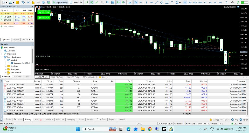
Task: Click the New Order button
Action: click(x=76, y=2)
